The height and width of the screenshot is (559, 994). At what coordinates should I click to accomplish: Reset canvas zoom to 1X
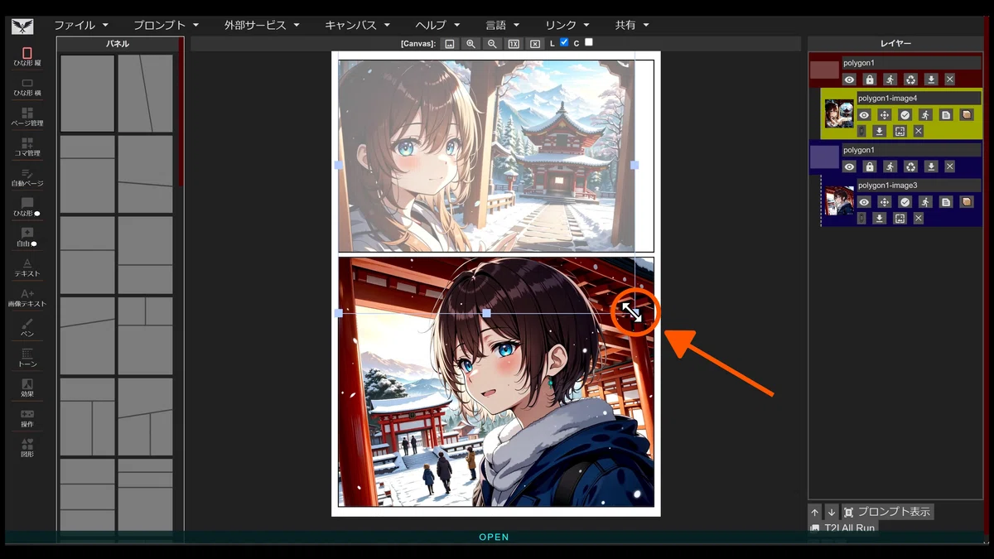click(514, 43)
